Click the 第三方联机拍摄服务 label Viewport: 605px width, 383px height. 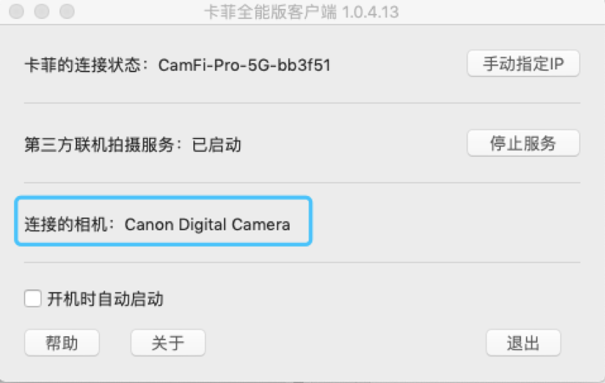click(104, 145)
